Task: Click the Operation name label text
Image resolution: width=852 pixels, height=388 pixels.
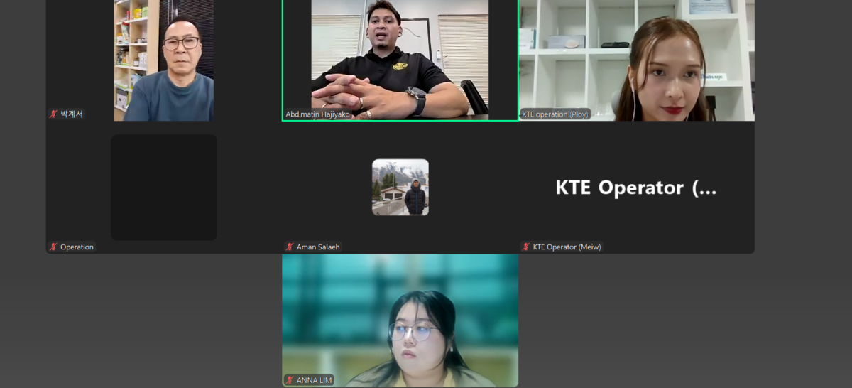Action: [x=77, y=247]
